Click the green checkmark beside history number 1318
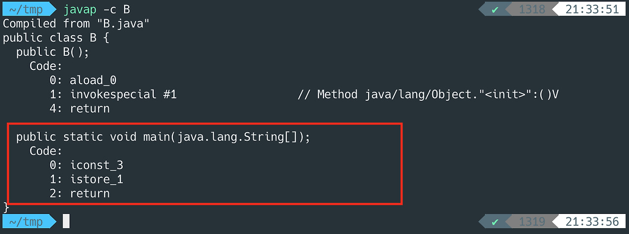Screen dimensions: 629x234 tap(495, 9)
